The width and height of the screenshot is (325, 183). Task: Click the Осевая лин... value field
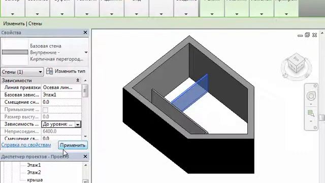coord(61,87)
